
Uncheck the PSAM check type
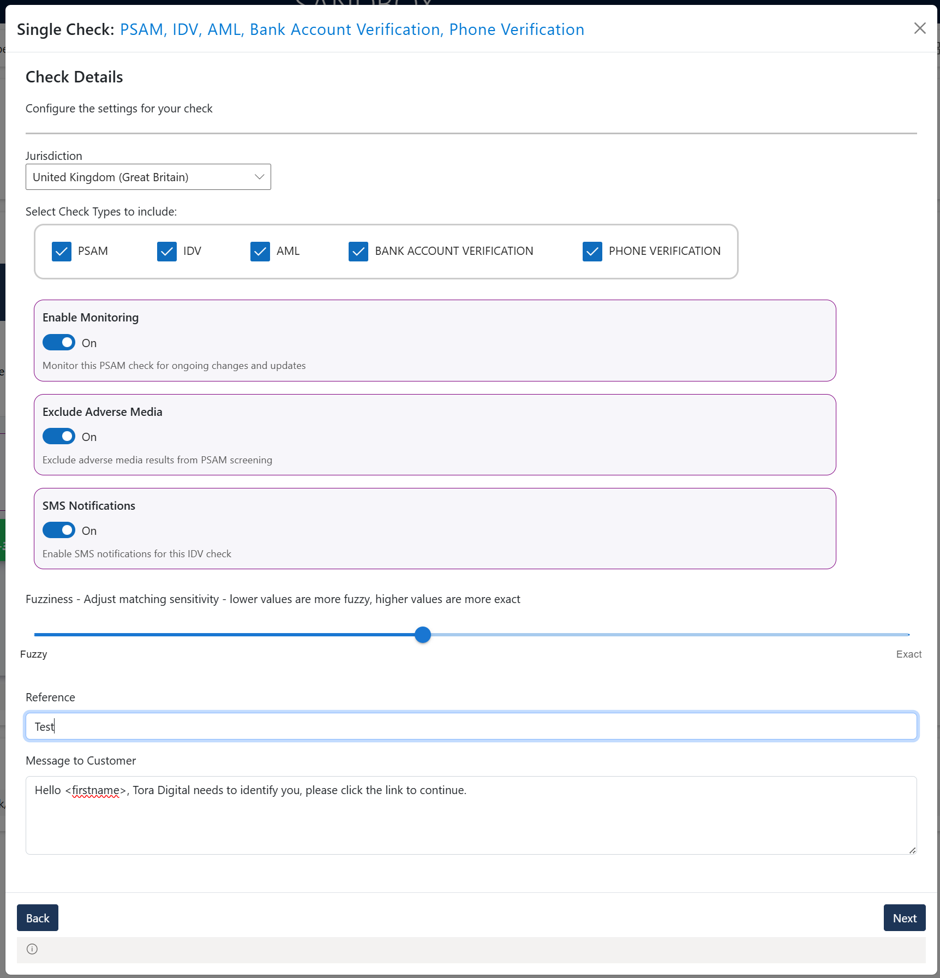click(x=62, y=252)
